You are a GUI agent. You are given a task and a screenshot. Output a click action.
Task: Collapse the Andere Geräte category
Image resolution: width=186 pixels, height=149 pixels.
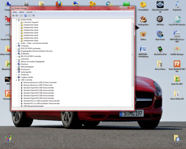(x=17, y=20)
